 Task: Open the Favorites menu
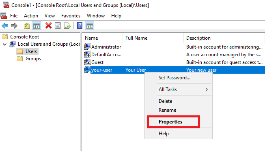tap(71, 16)
